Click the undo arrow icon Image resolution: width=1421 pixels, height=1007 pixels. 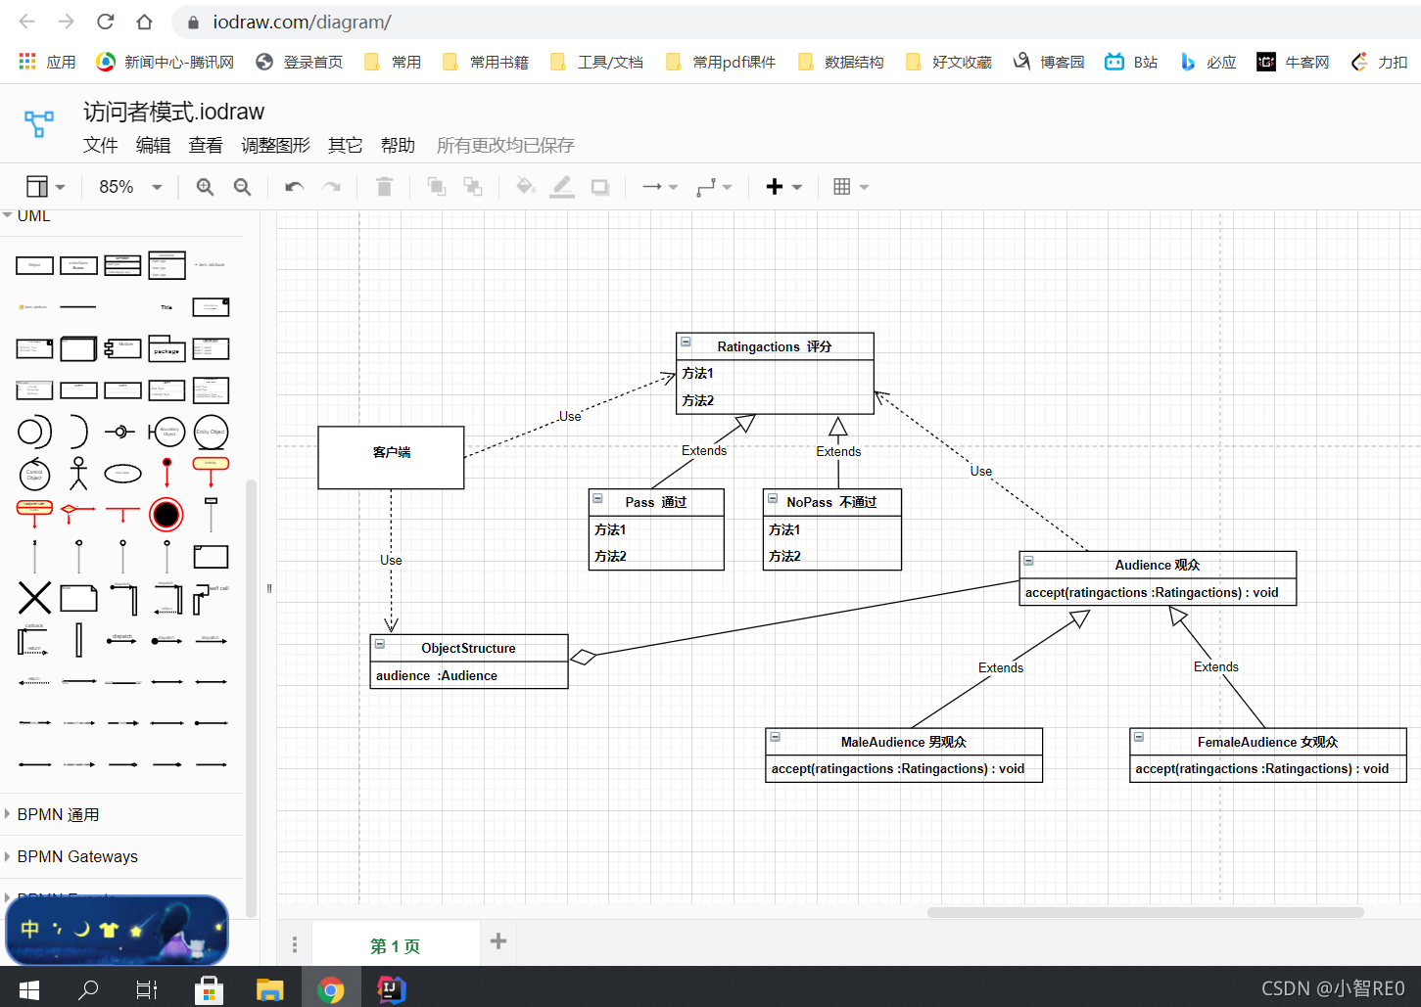294,187
